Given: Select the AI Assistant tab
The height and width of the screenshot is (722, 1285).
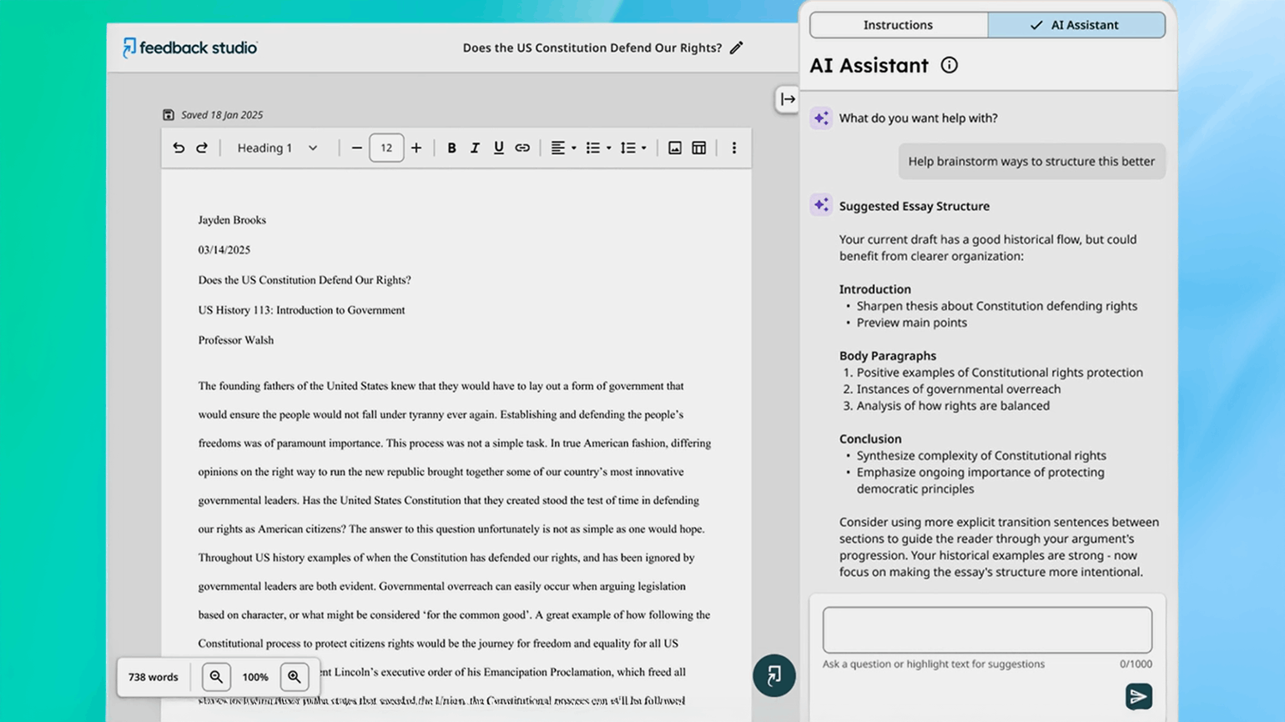Looking at the screenshot, I should click(x=1076, y=25).
